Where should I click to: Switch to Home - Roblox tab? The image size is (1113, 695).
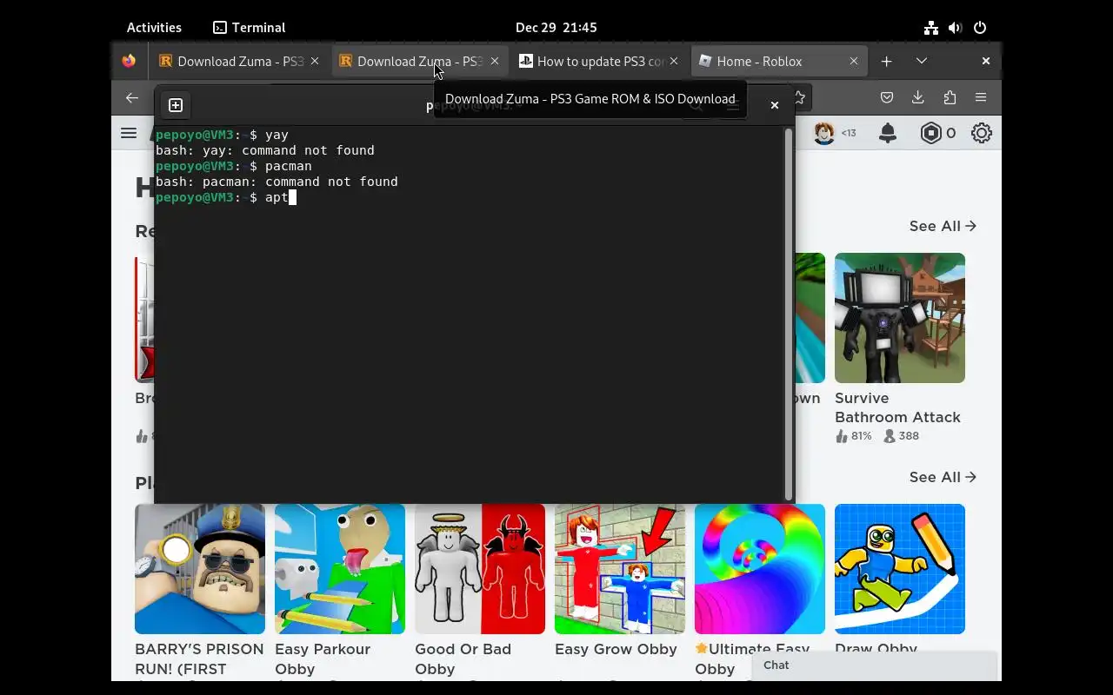(779, 61)
